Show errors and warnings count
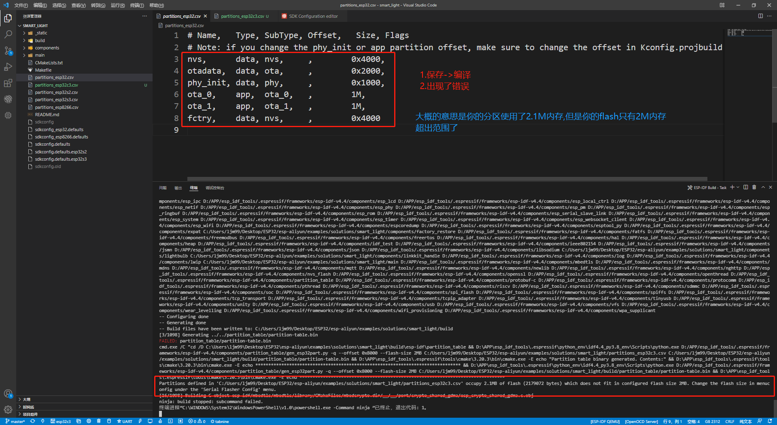The image size is (777, 425). (x=197, y=421)
